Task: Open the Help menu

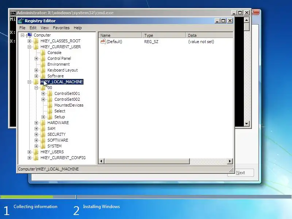Action: click(78, 28)
